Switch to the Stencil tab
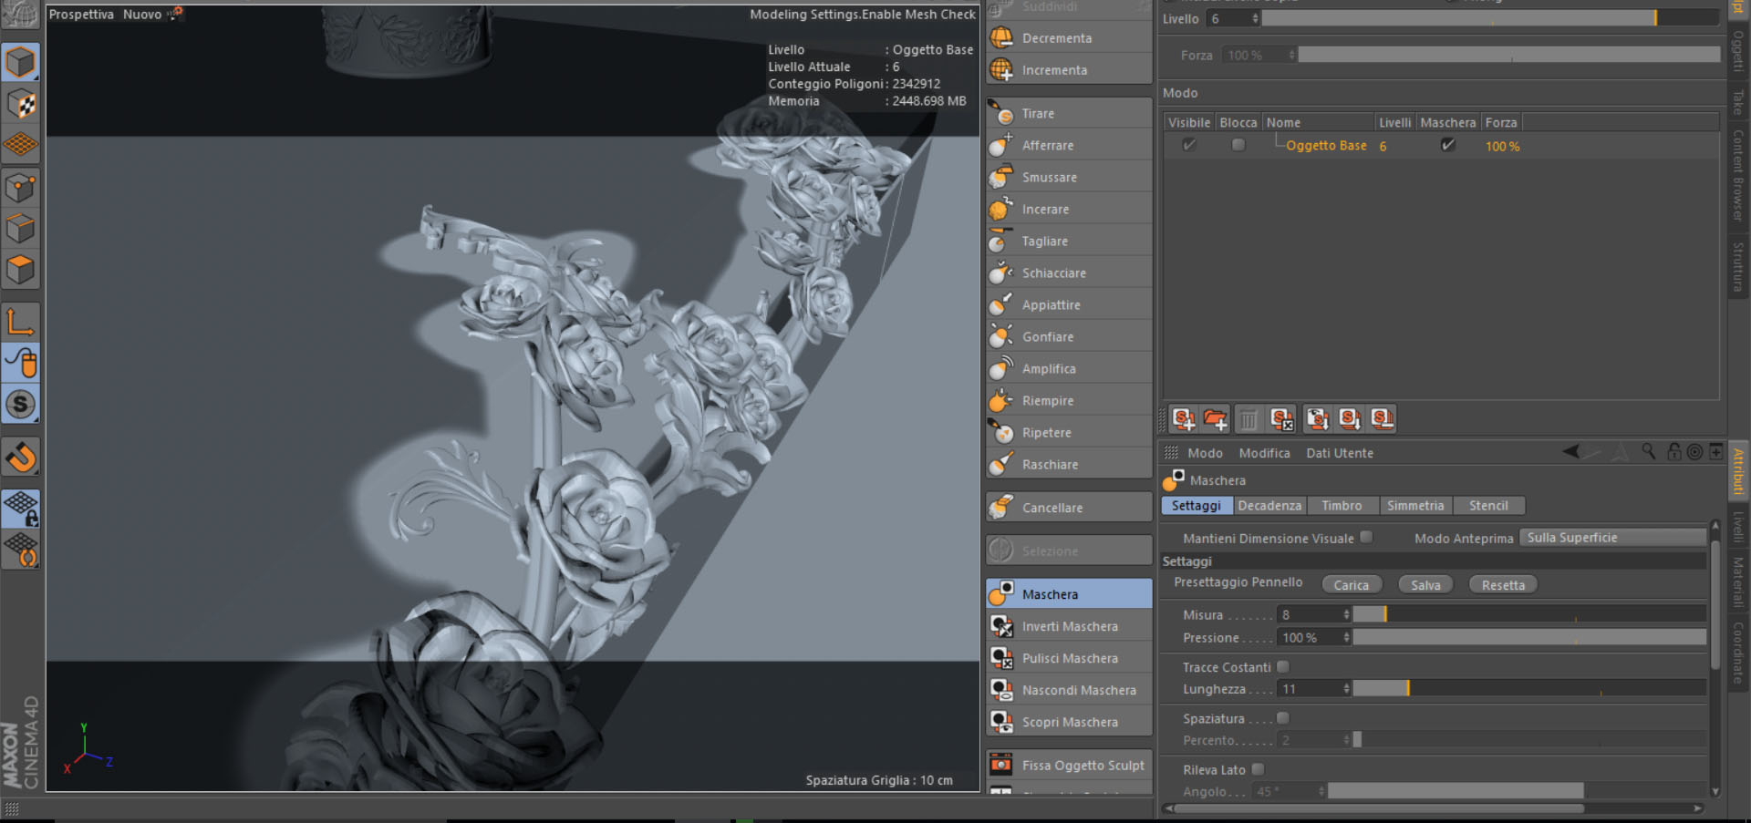Image resolution: width=1751 pixels, height=823 pixels. 1488,506
